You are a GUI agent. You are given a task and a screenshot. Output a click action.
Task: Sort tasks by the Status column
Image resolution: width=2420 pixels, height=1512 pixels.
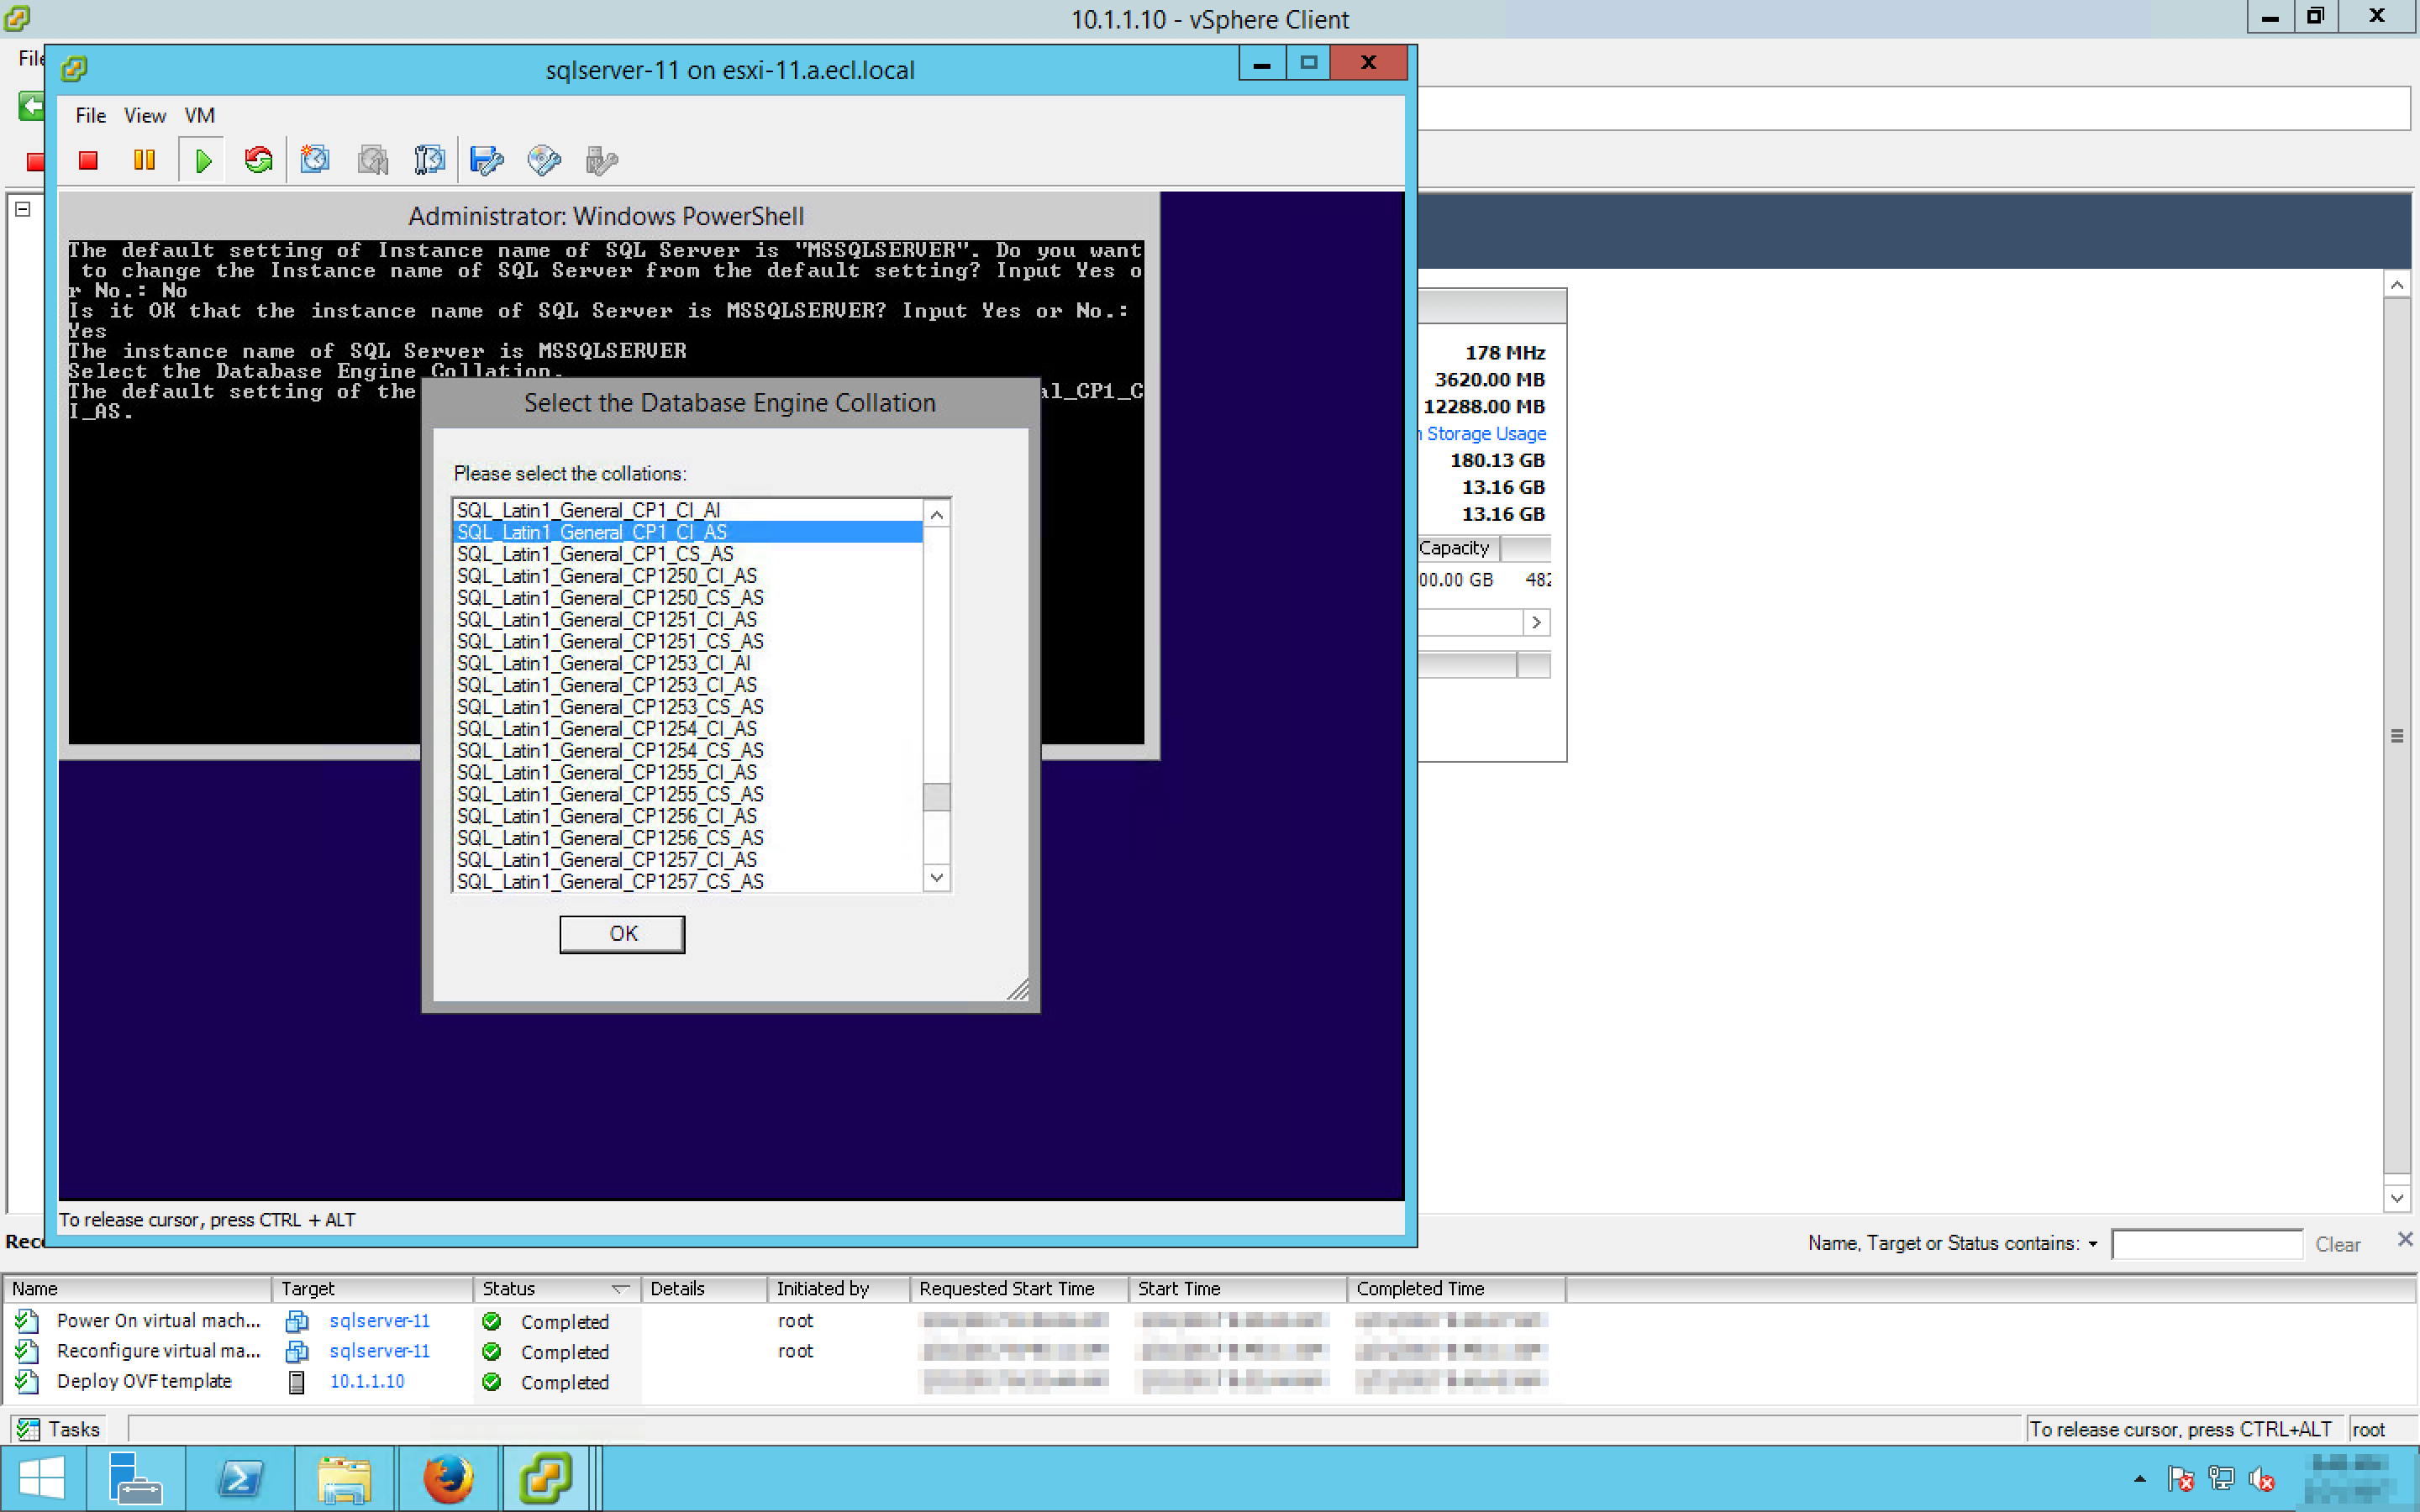coord(509,1289)
